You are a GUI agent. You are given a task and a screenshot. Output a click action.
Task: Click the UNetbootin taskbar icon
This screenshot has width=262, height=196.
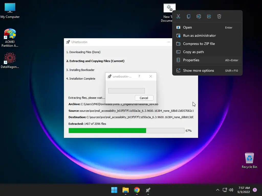148,190
